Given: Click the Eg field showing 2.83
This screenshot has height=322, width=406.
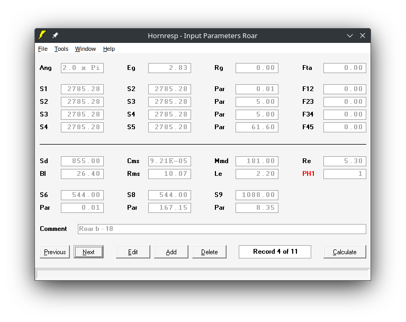Looking at the screenshot, I should 169,68.
